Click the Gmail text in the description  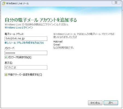tap(57, 45)
